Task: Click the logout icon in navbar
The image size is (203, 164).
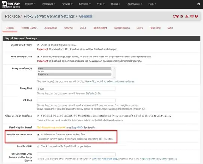Action: tap(199, 4)
